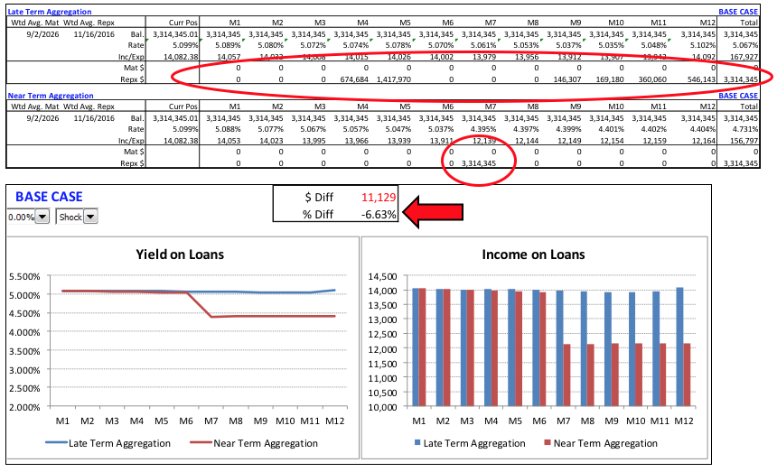Select Near Term M12 Inc/Exp 12,164
Image resolution: width=777 pixels, height=472 pixels.
click(704, 141)
